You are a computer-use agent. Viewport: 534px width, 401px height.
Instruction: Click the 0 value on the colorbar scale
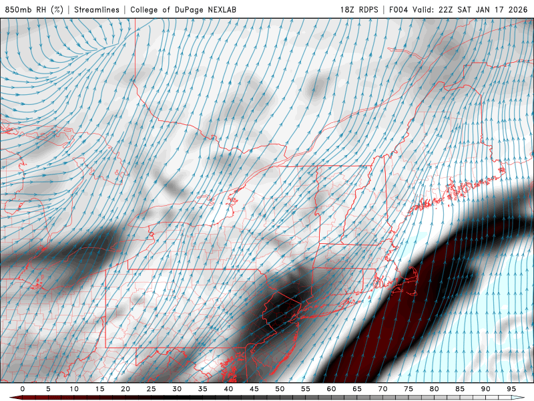pyautogui.click(x=23, y=389)
